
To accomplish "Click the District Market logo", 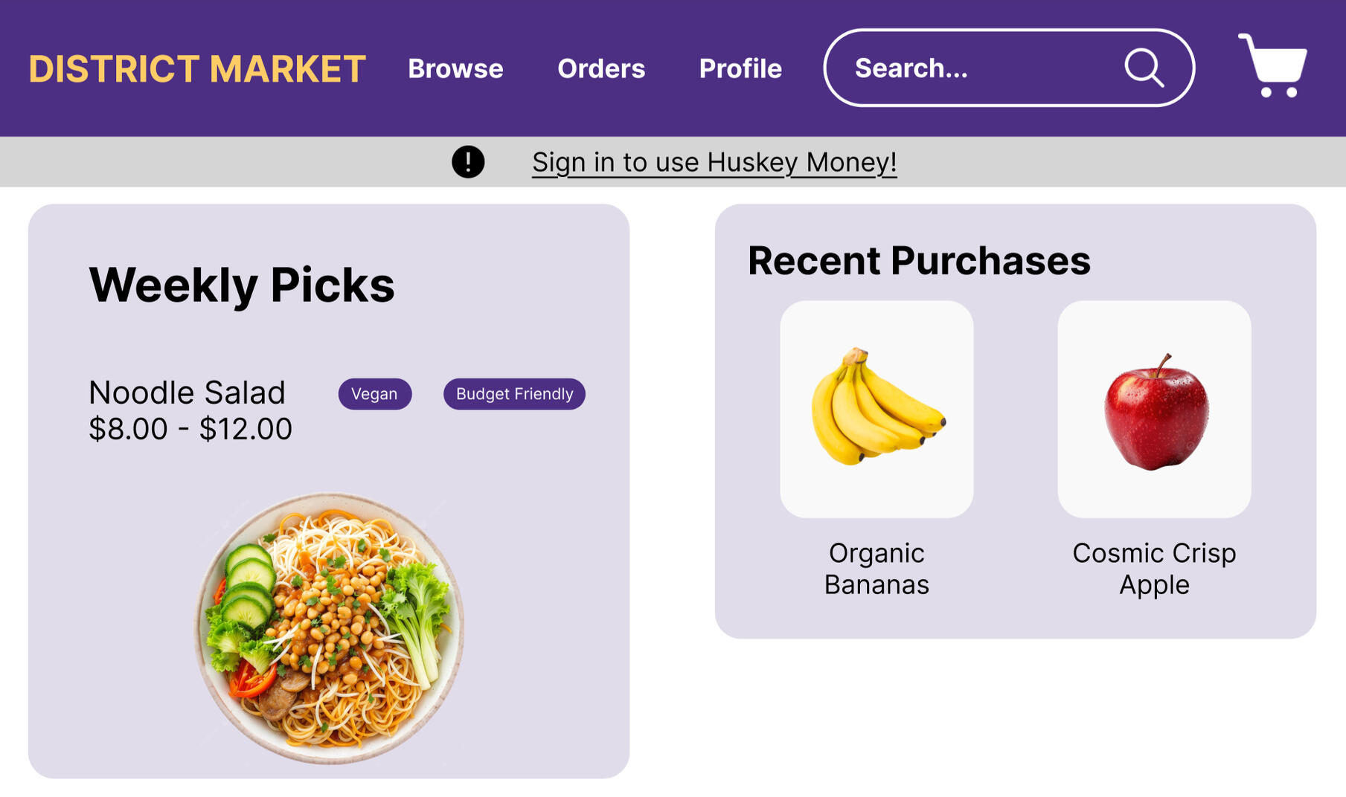I will click(197, 68).
